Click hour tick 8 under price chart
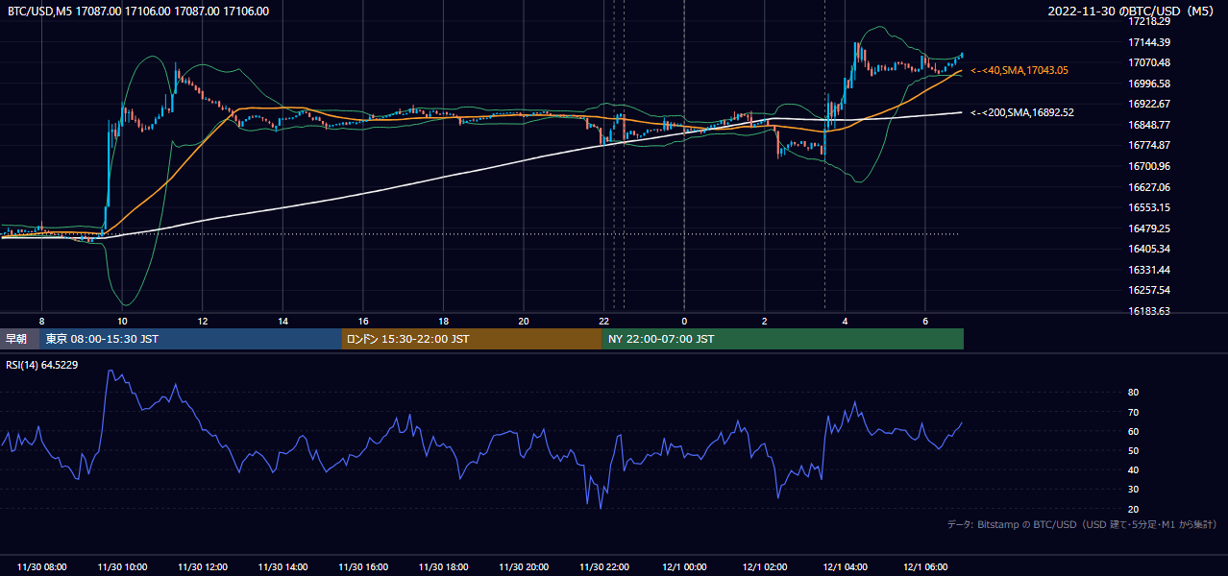Image resolution: width=1228 pixels, height=576 pixels. (x=41, y=320)
